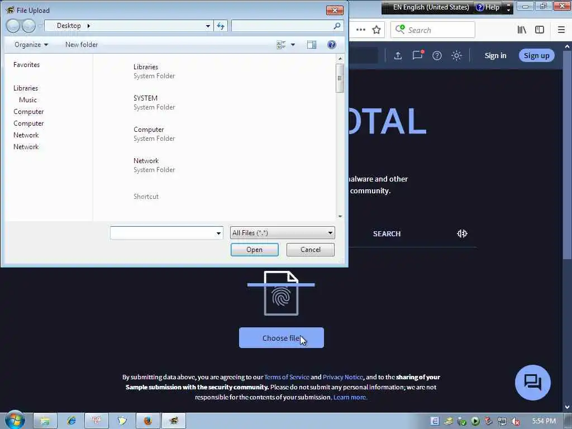Click file list scroll down arrow
572x429 pixels.
tap(340, 216)
